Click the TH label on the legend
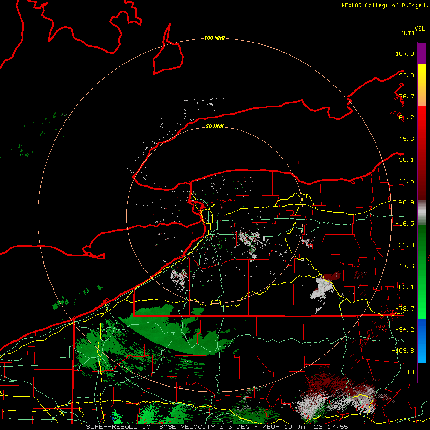 tap(410, 372)
